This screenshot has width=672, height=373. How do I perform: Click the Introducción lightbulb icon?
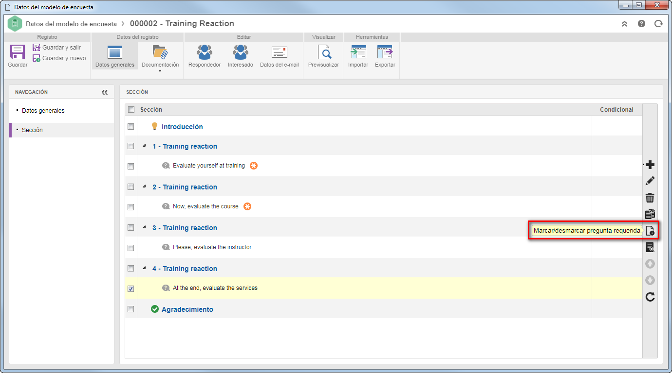(155, 126)
